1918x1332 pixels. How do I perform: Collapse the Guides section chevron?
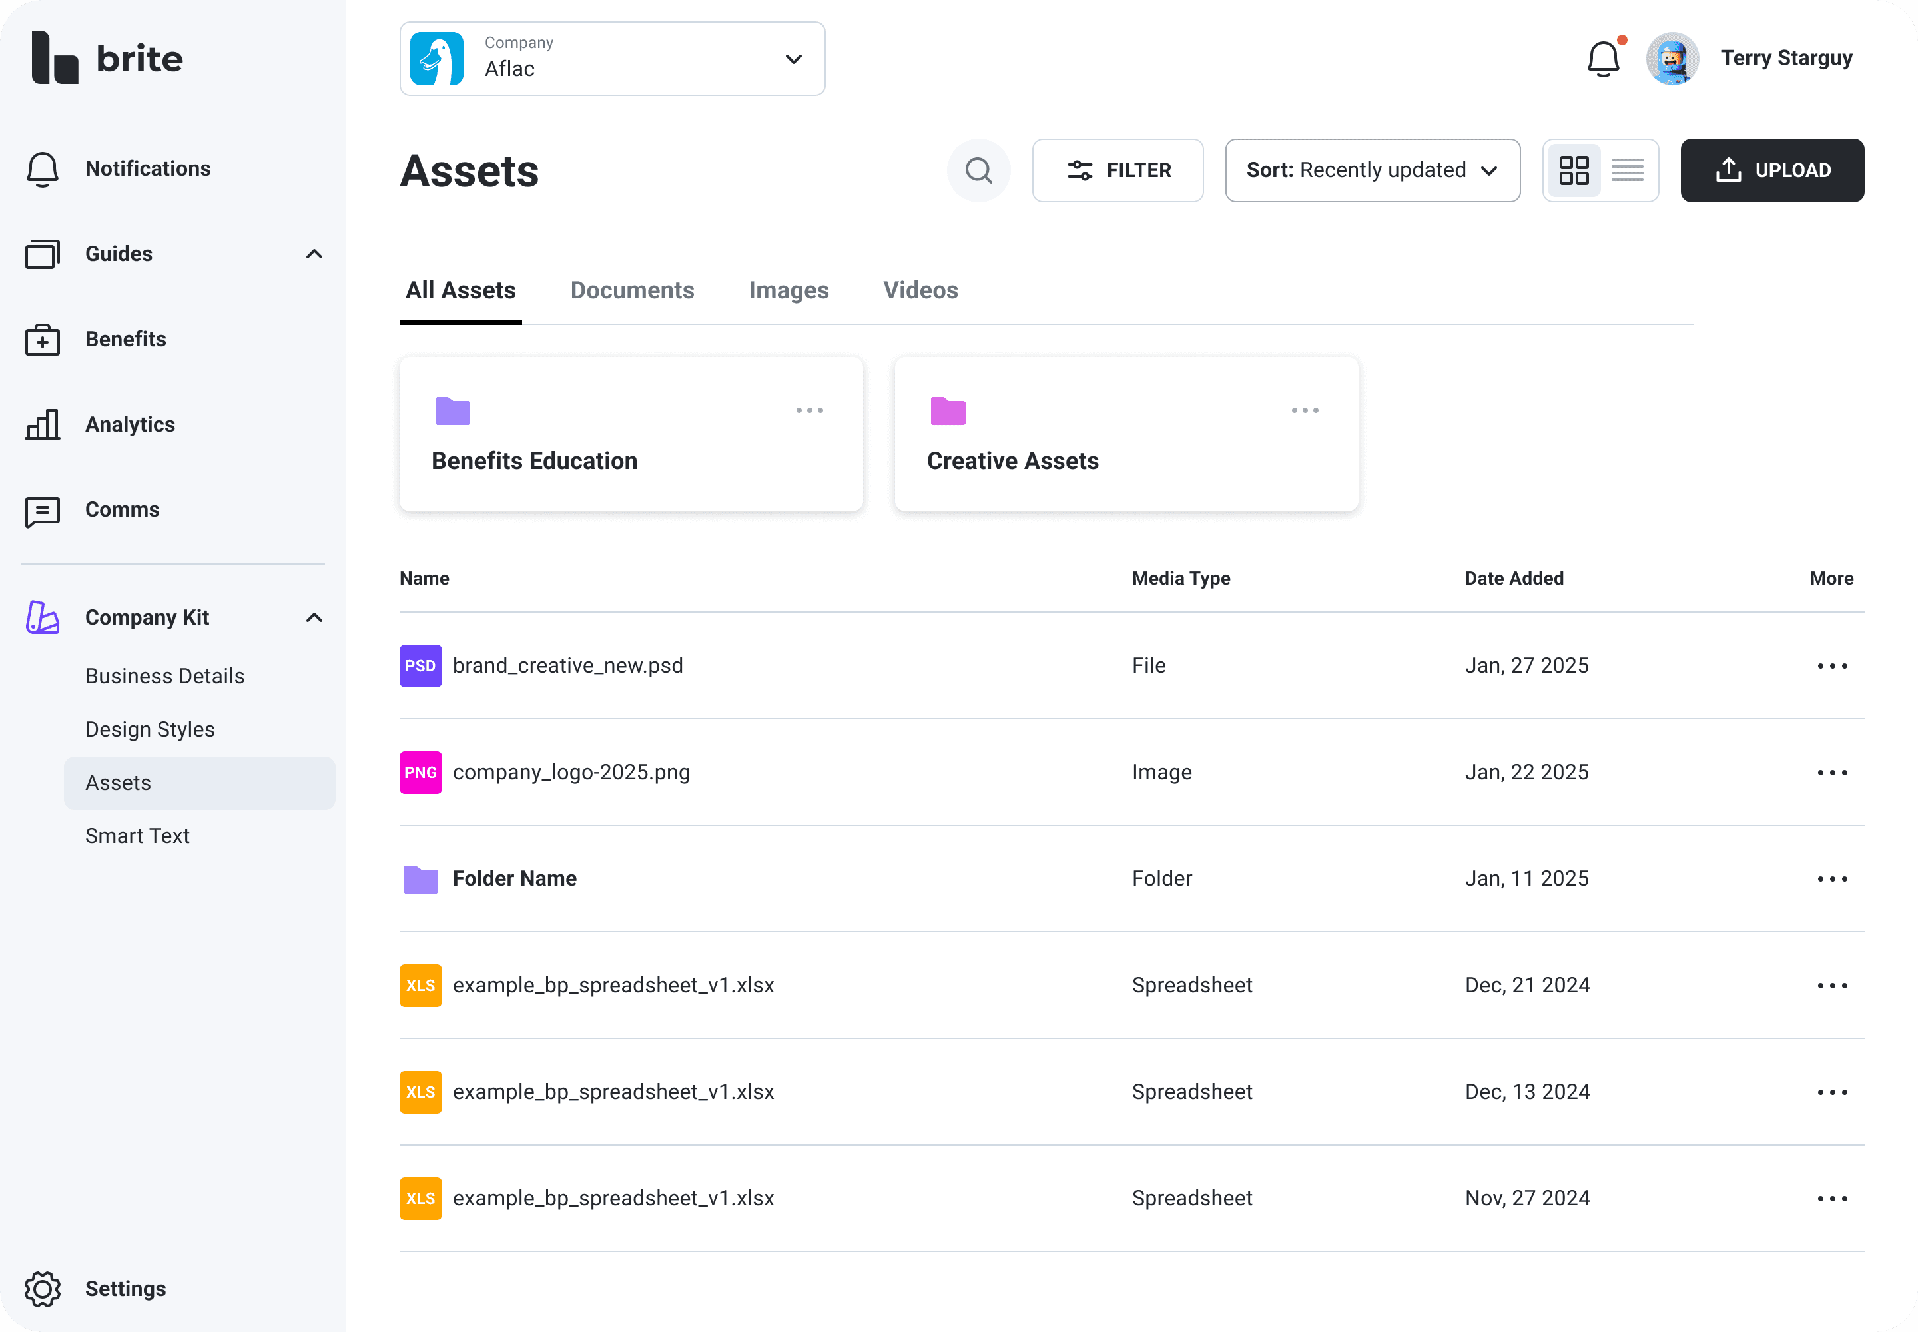click(314, 254)
